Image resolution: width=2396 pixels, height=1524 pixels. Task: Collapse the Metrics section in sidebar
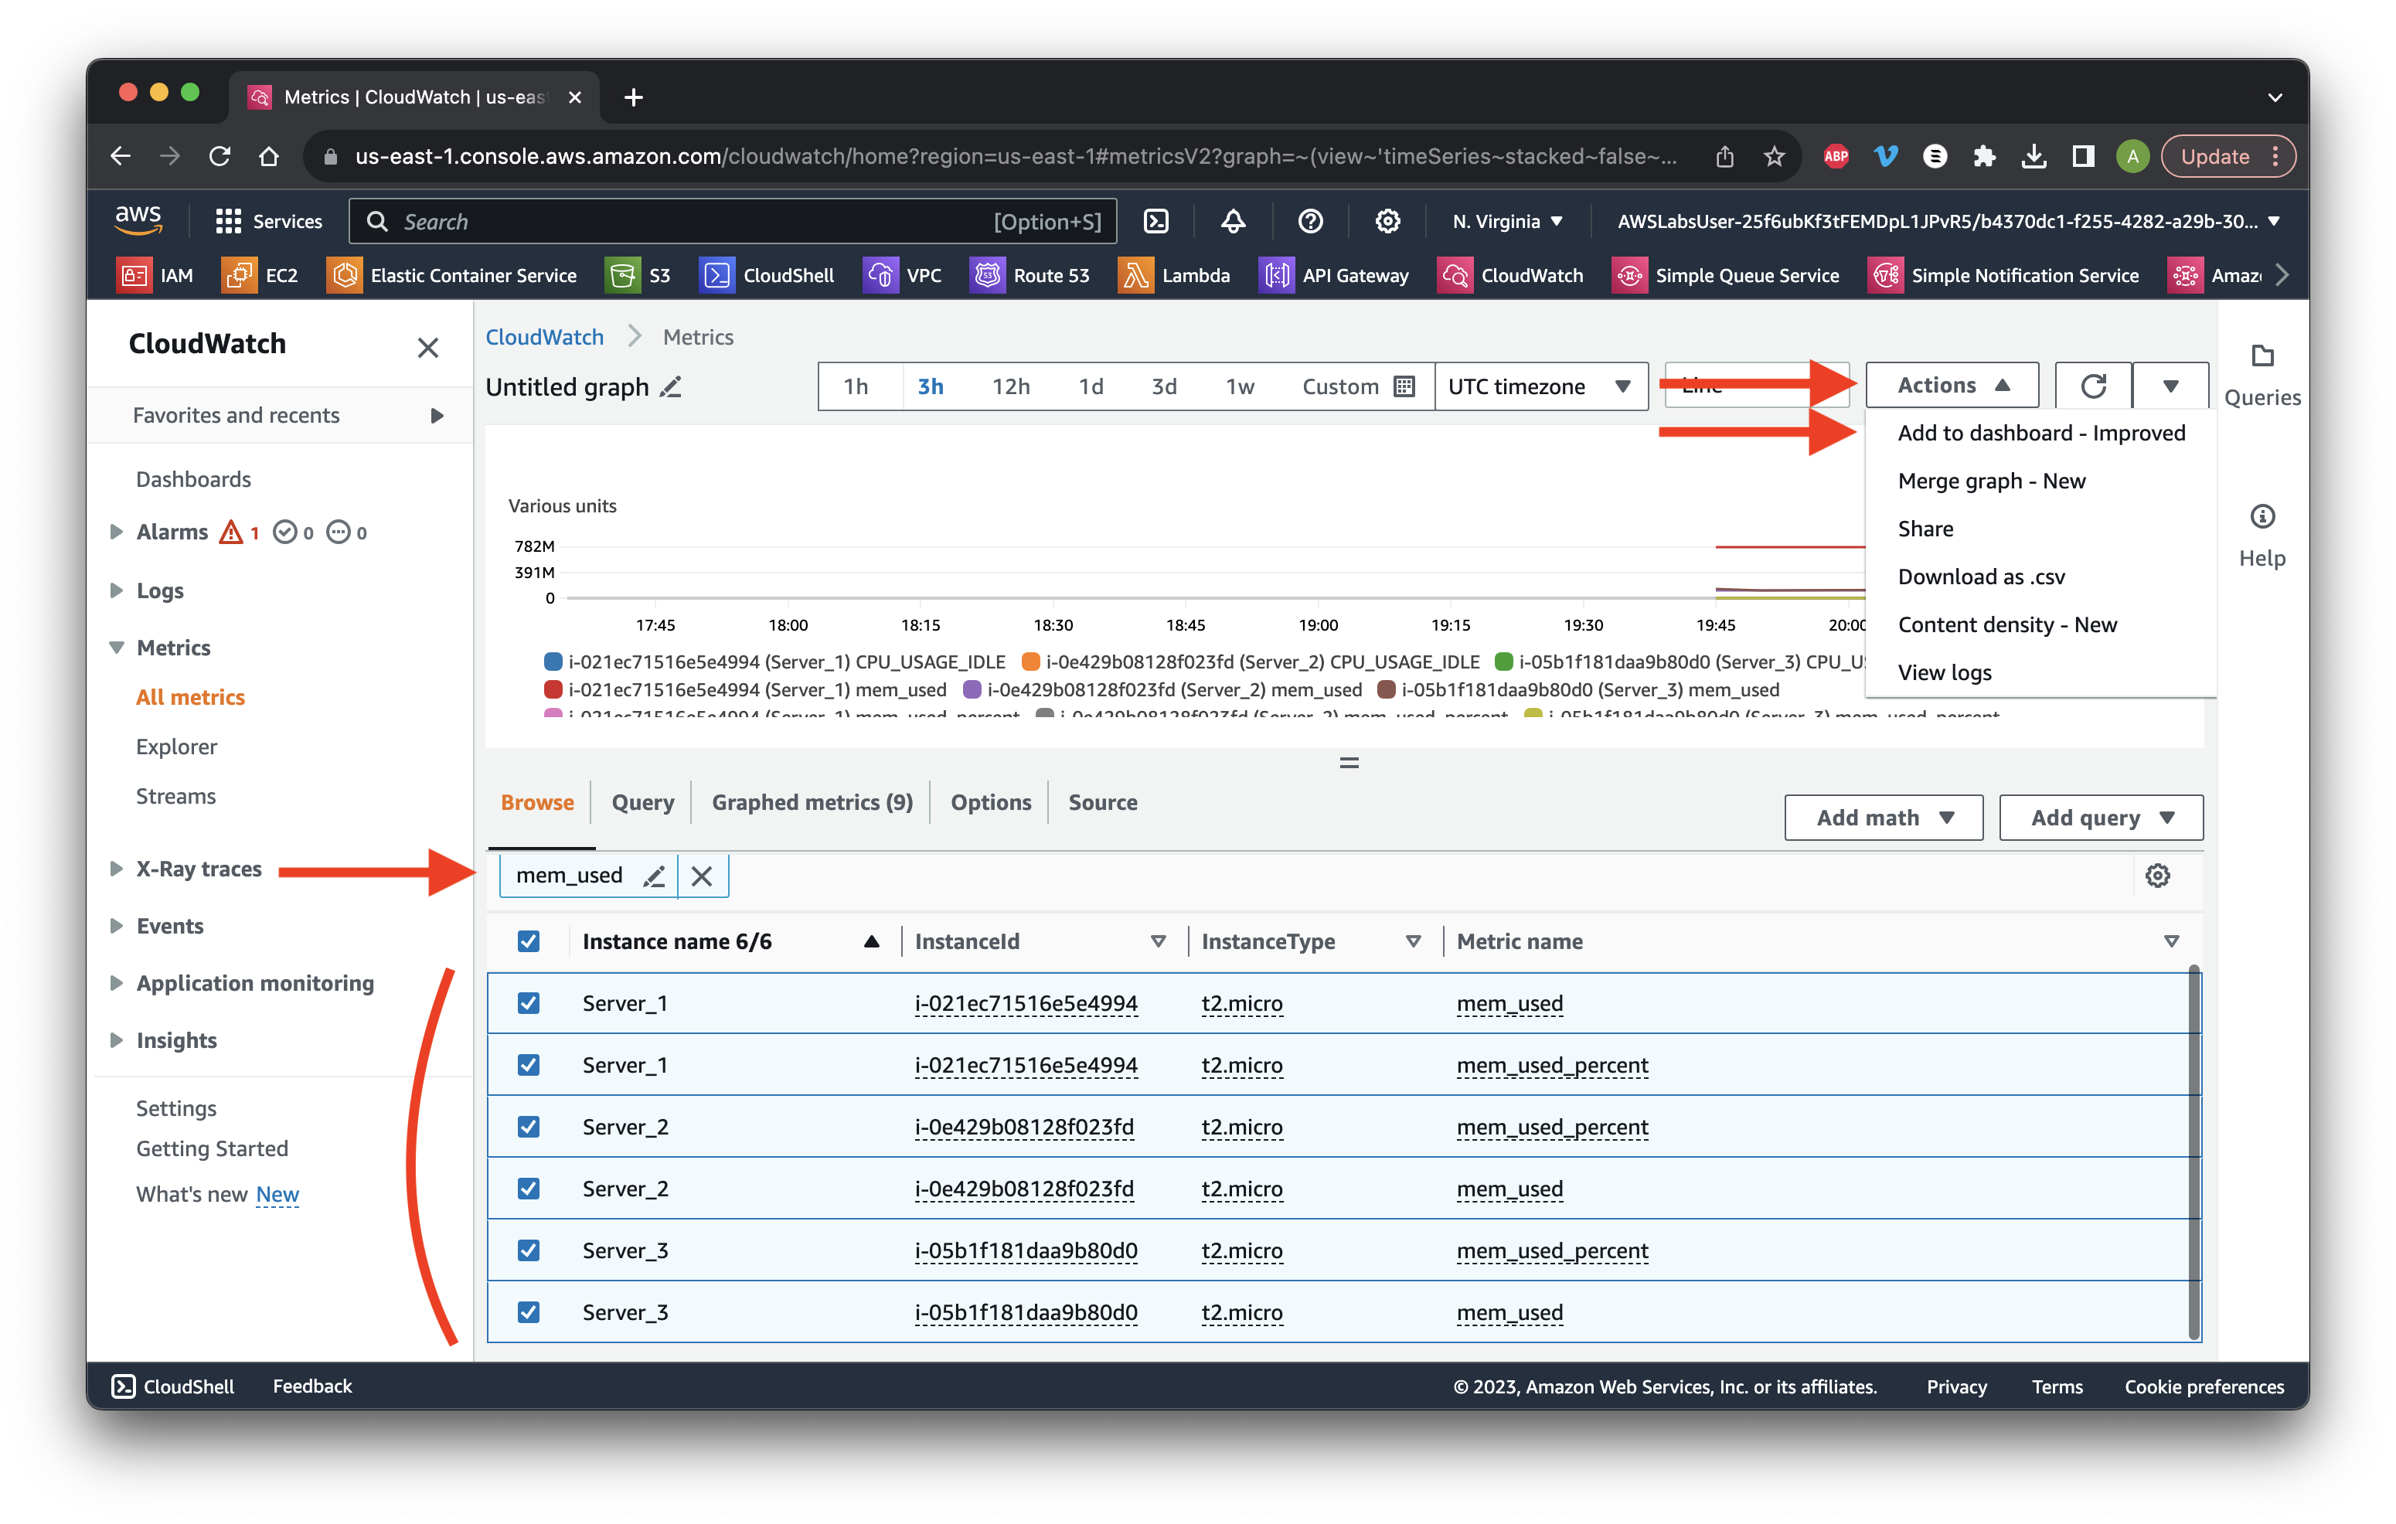click(x=117, y=648)
